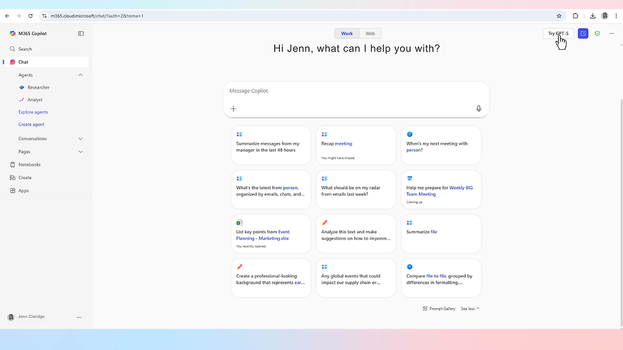Open the Chrome profile avatar
Viewport: 623px width, 350px height.
[605, 16]
